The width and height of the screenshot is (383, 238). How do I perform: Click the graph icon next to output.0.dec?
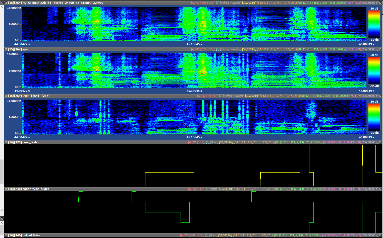tap(6, 235)
